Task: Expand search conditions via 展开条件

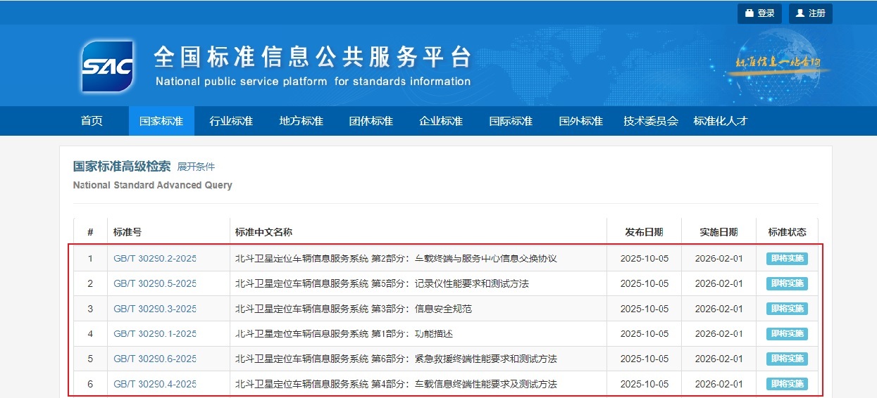Action: 196,167
